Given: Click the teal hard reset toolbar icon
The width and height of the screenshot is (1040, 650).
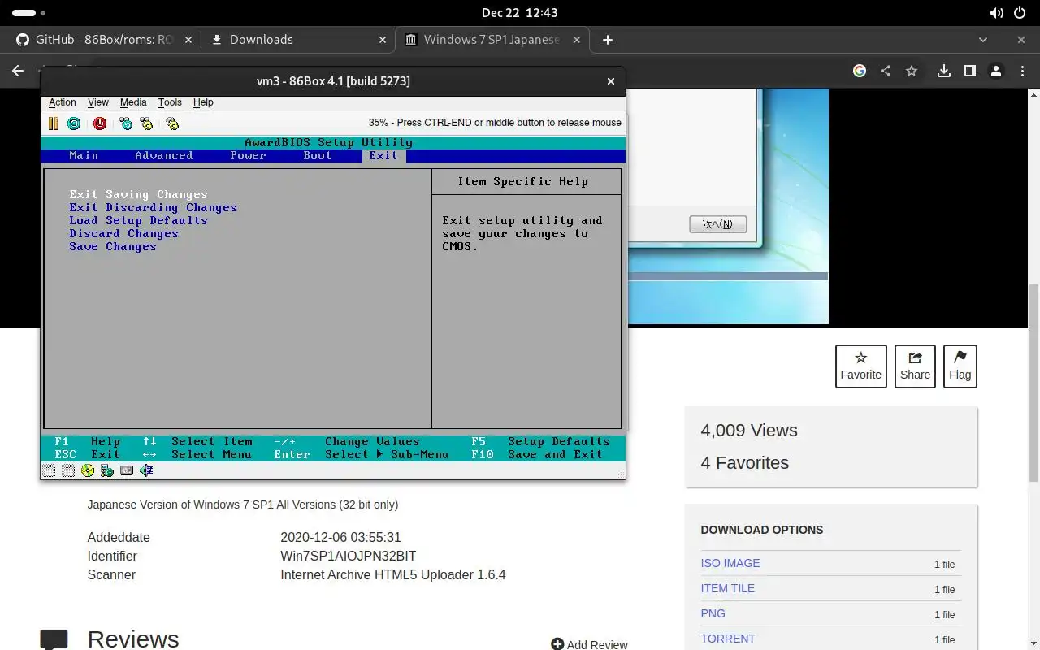Looking at the screenshot, I should coord(74,123).
